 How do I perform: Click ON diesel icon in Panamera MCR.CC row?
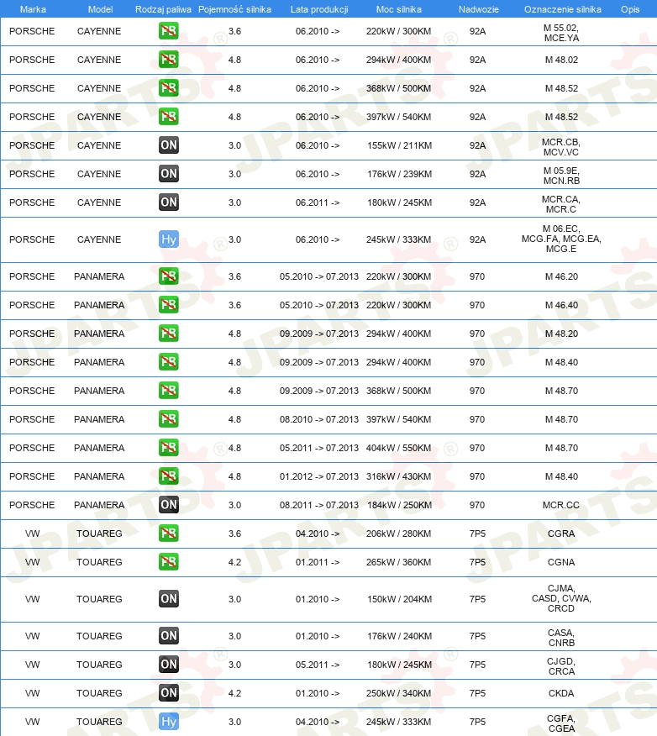pos(169,505)
